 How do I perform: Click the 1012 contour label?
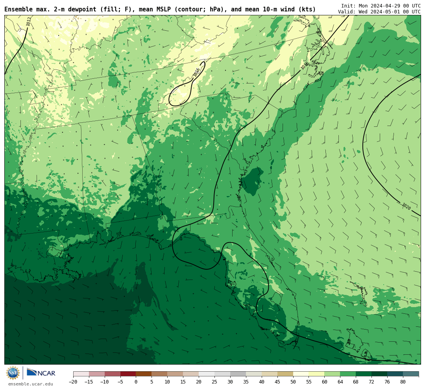coord(28,22)
